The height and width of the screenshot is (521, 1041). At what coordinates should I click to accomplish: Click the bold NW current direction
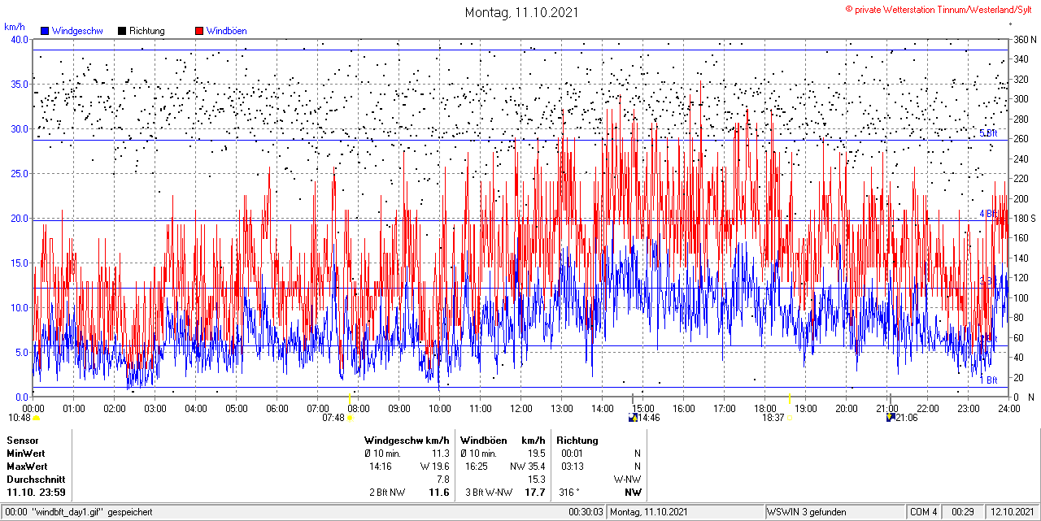point(632,493)
